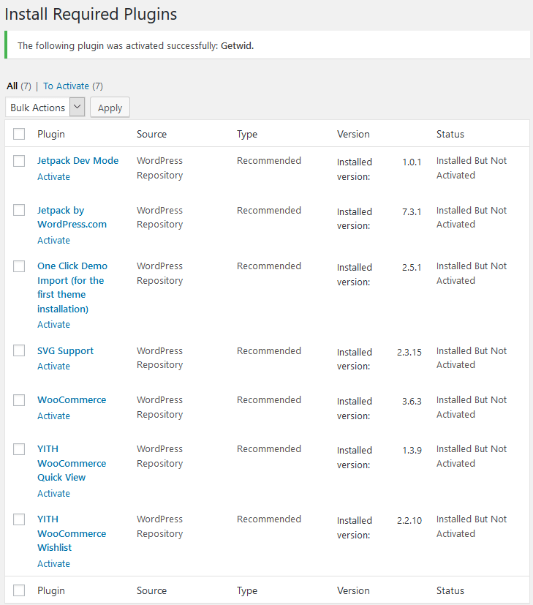Tick the select-all checkbox in the header
The height and width of the screenshot is (605, 533).
click(x=19, y=134)
